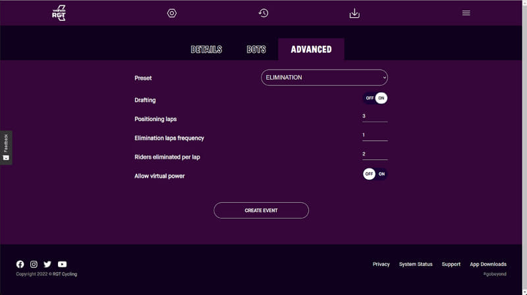Click the page vertical scrollbar

[x=524, y=147]
